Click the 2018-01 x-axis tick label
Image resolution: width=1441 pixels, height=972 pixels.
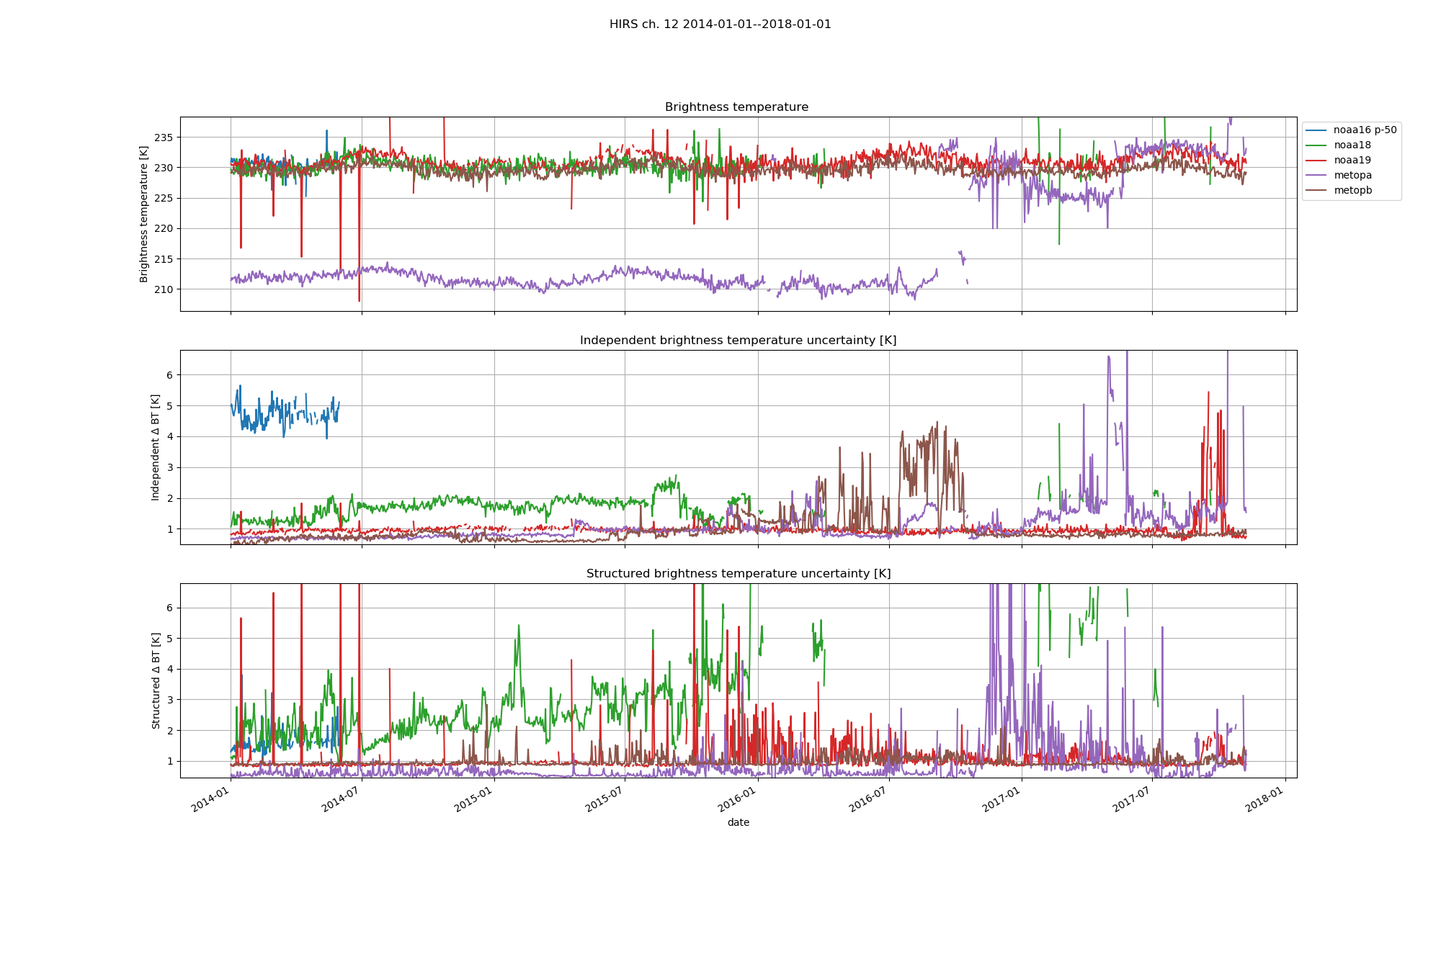(1265, 800)
